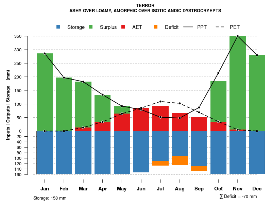
Task: Click the blue Storage legend swatch
Action: 58,27
